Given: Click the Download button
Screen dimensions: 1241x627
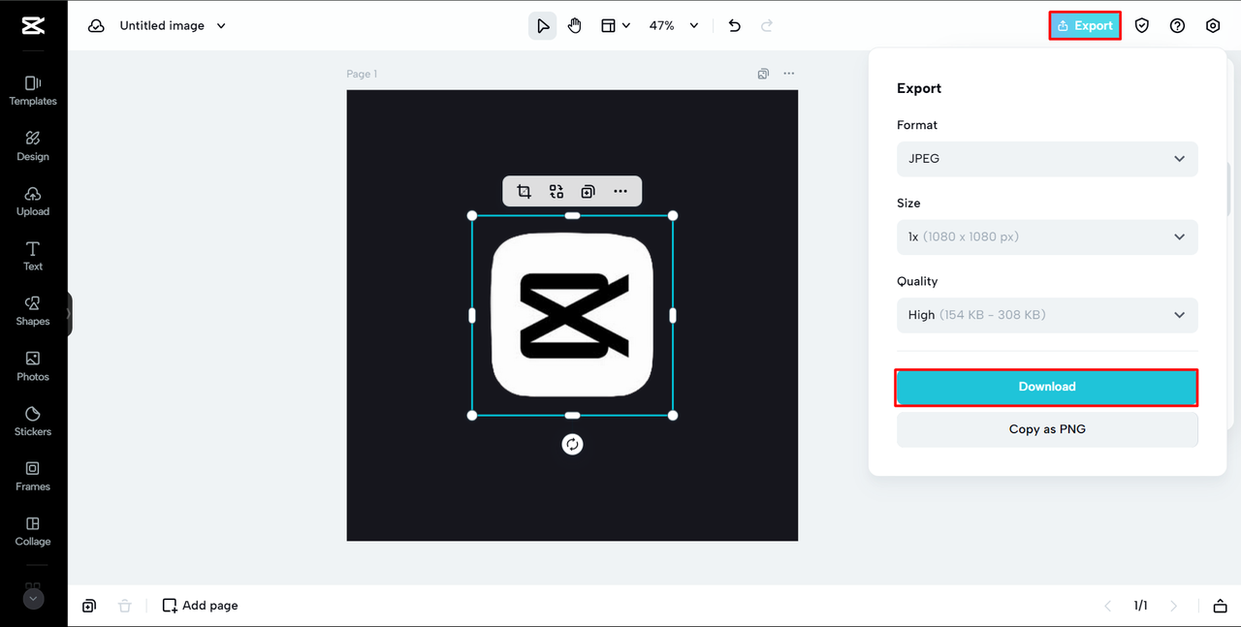Looking at the screenshot, I should tap(1047, 387).
